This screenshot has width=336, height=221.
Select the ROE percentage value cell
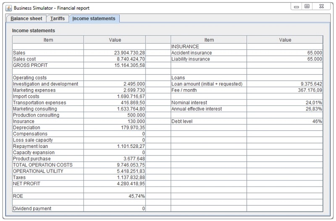click(136, 196)
